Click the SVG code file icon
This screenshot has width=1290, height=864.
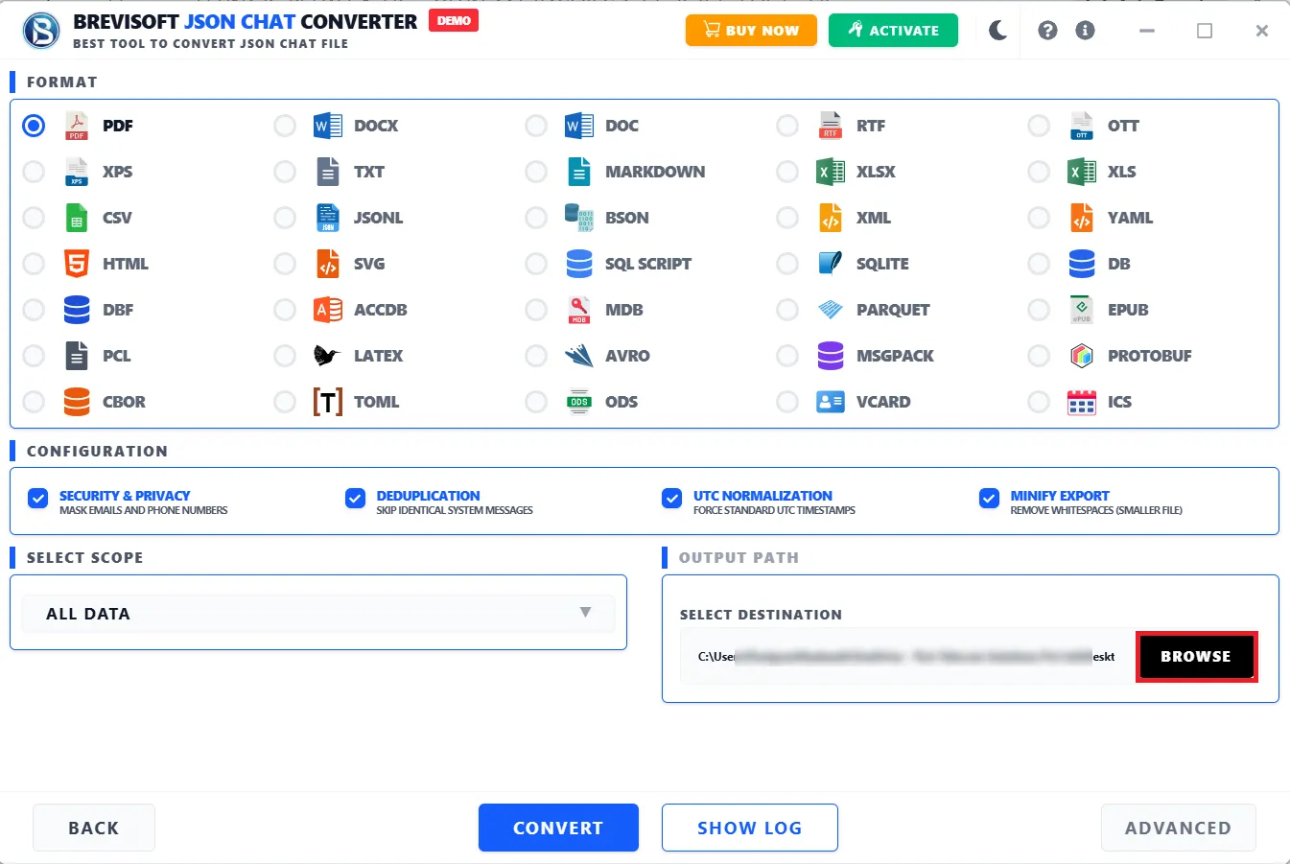328,264
